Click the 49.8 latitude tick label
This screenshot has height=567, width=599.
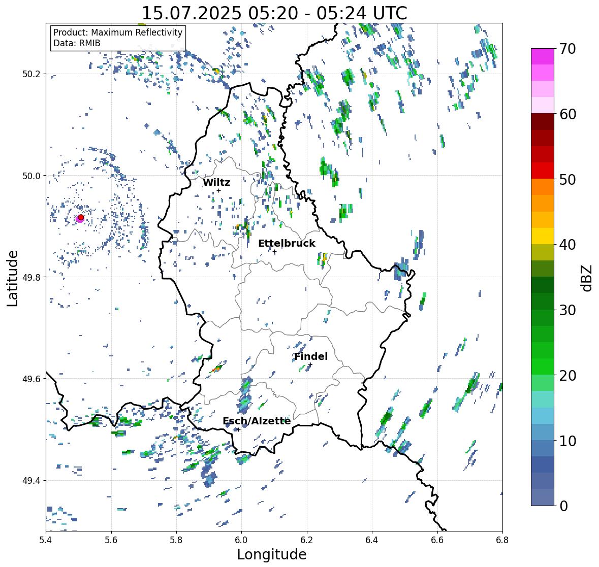pos(31,277)
